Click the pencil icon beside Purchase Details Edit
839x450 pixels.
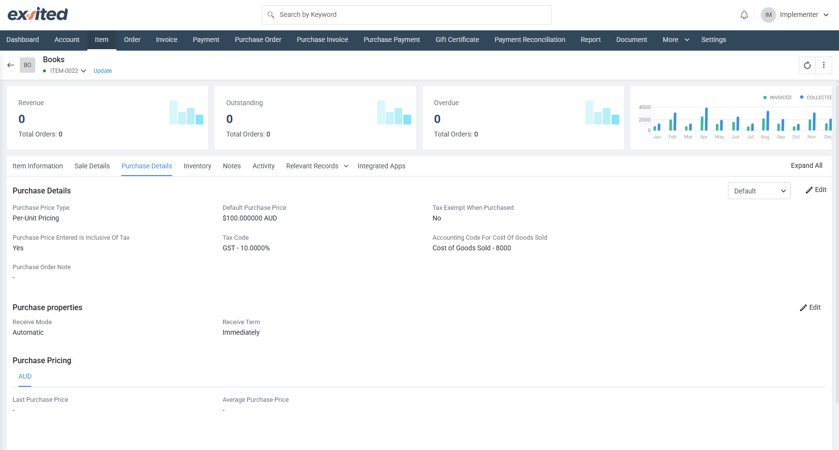click(x=809, y=190)
